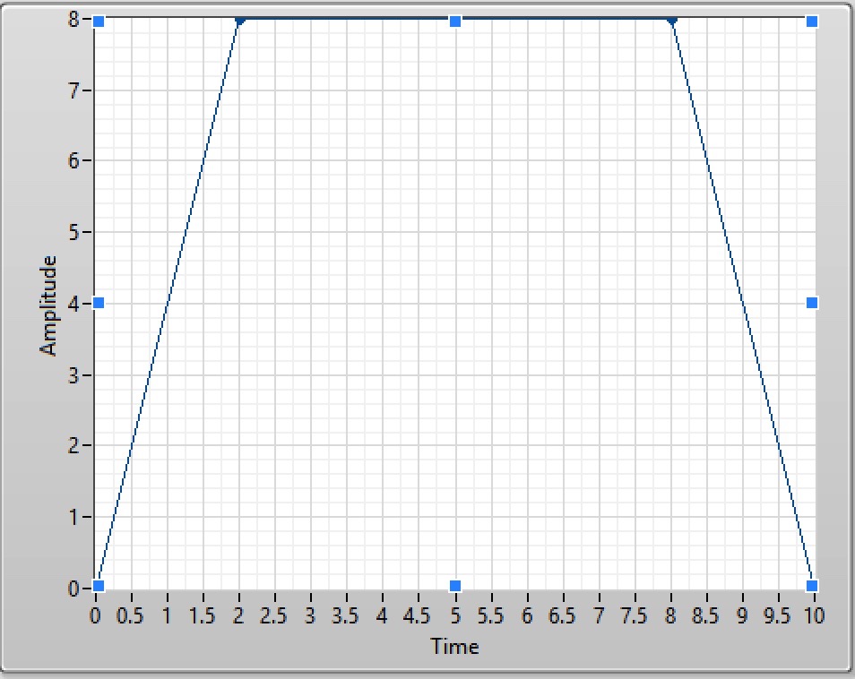
Task: Click the Time axis tick label 3.5
Action: [x=345, y=615]
